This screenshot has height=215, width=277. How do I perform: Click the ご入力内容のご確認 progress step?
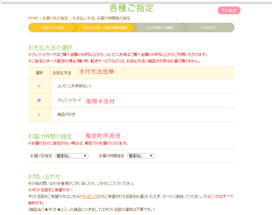click(x=159, y=28)
